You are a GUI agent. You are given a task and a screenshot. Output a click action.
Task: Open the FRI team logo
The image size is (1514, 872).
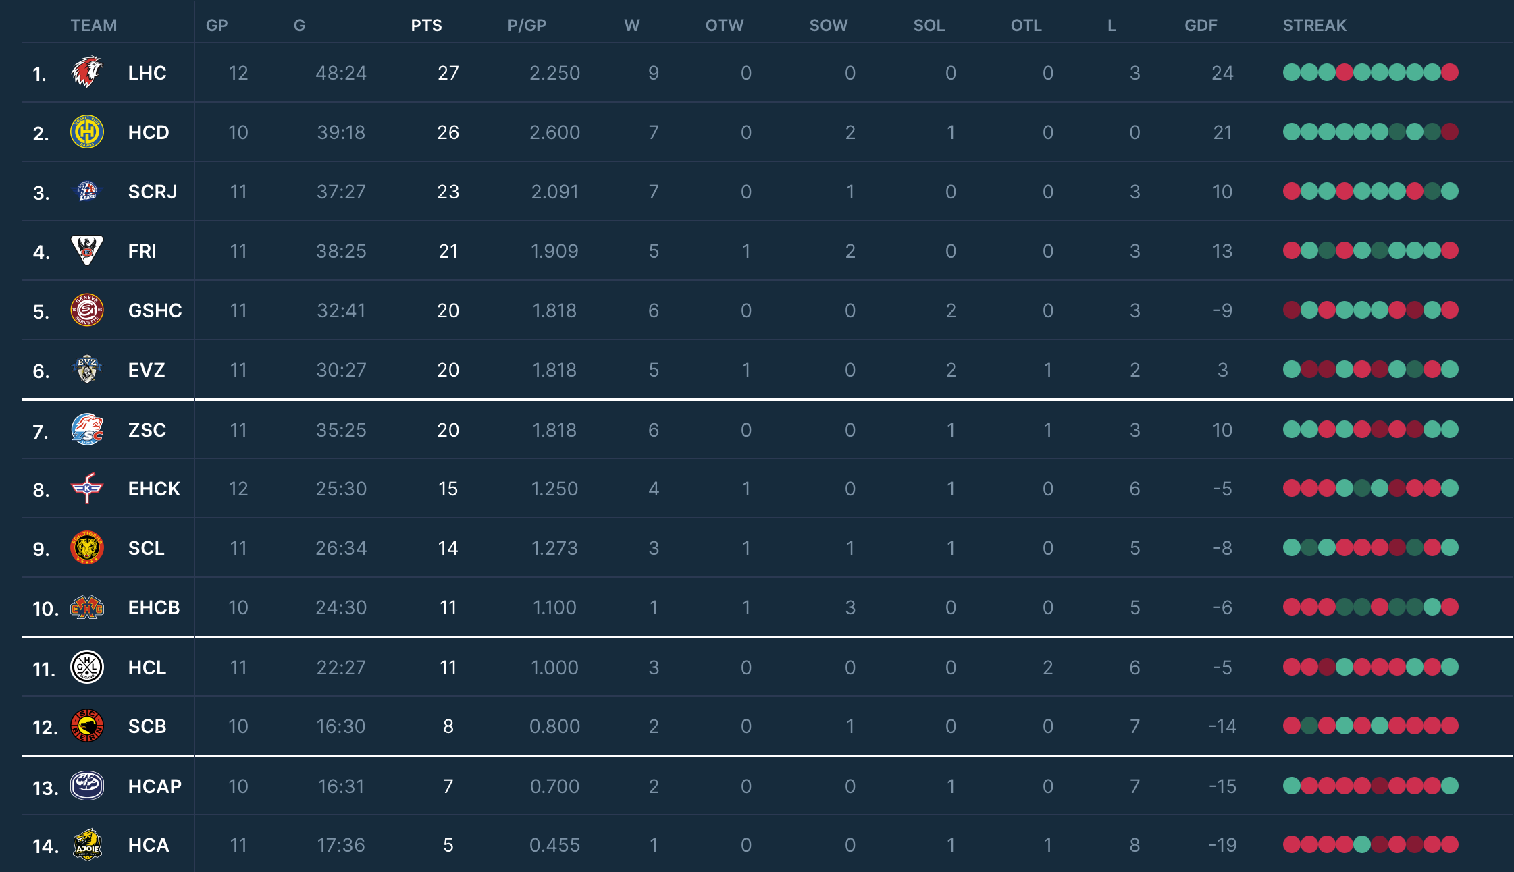[87, 250]
